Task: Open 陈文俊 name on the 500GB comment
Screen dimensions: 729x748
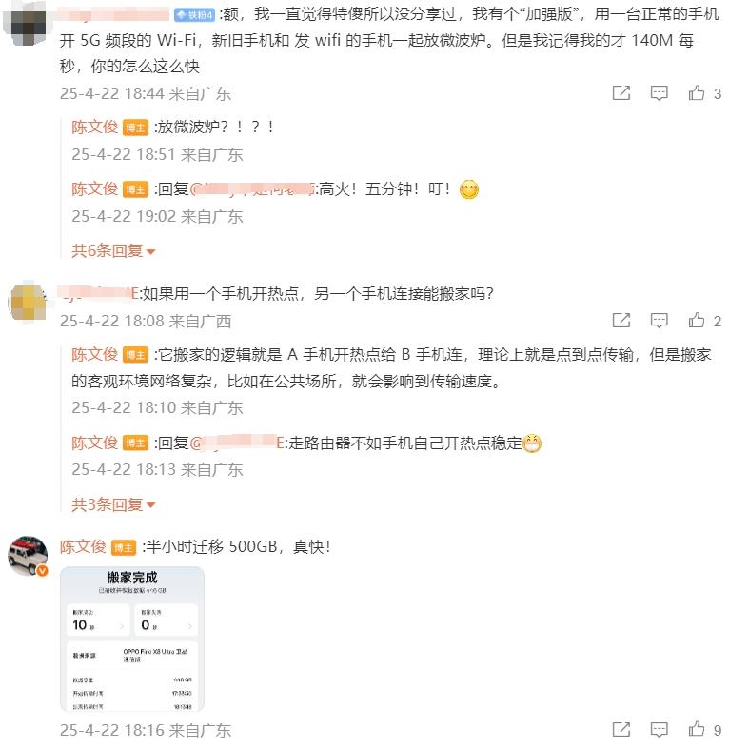Action: (83, 546)
